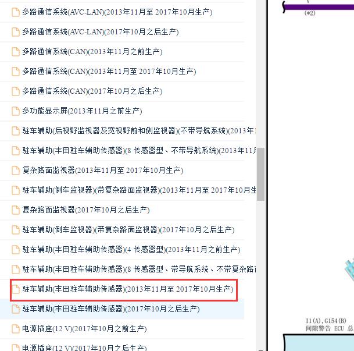Click document icon beside 复杂路面监视器(2017年10月之后生产)

(x=16, y=210)
